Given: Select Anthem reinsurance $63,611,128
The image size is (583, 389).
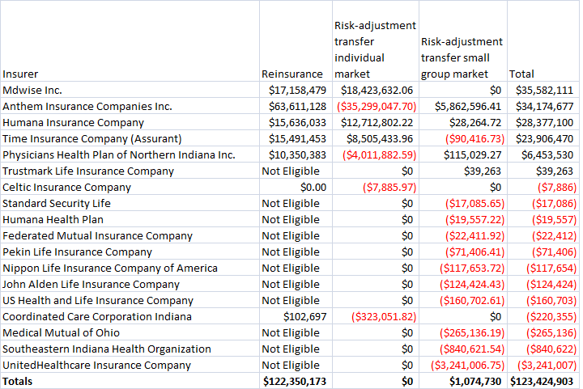Looking at the screenshot, I should (296, 106).
